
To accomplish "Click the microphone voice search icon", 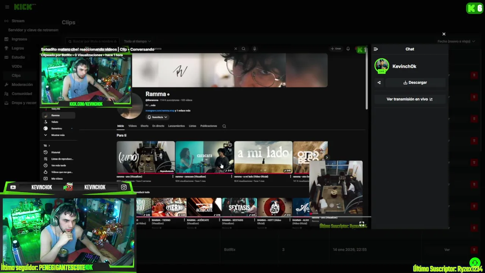I will click(254, 49).
